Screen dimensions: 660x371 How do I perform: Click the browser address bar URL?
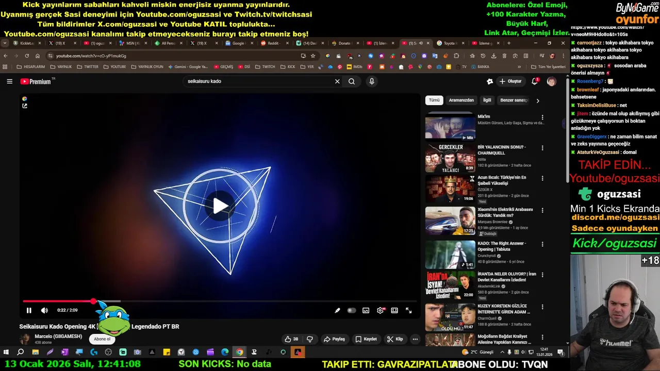coord(91,56)
